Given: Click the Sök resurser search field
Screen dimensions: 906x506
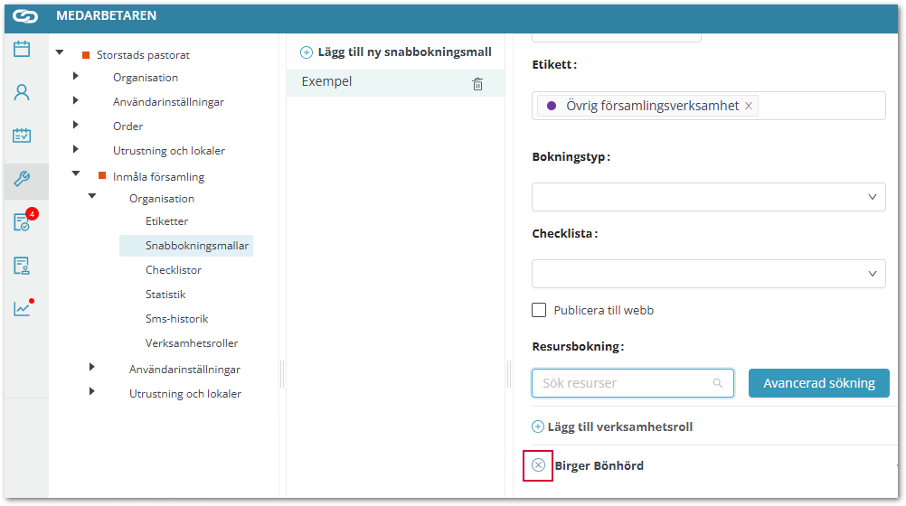Looking at the screenshot, I should point(624,383).
